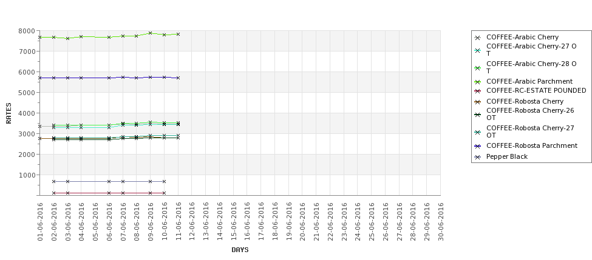The width and height of the screenshot is (592, 260).
Task: Click the 06-06-2016 date label
Action: point(109,222)
